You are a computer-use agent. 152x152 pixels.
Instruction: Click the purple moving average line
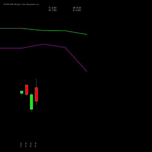coord(43,44)
